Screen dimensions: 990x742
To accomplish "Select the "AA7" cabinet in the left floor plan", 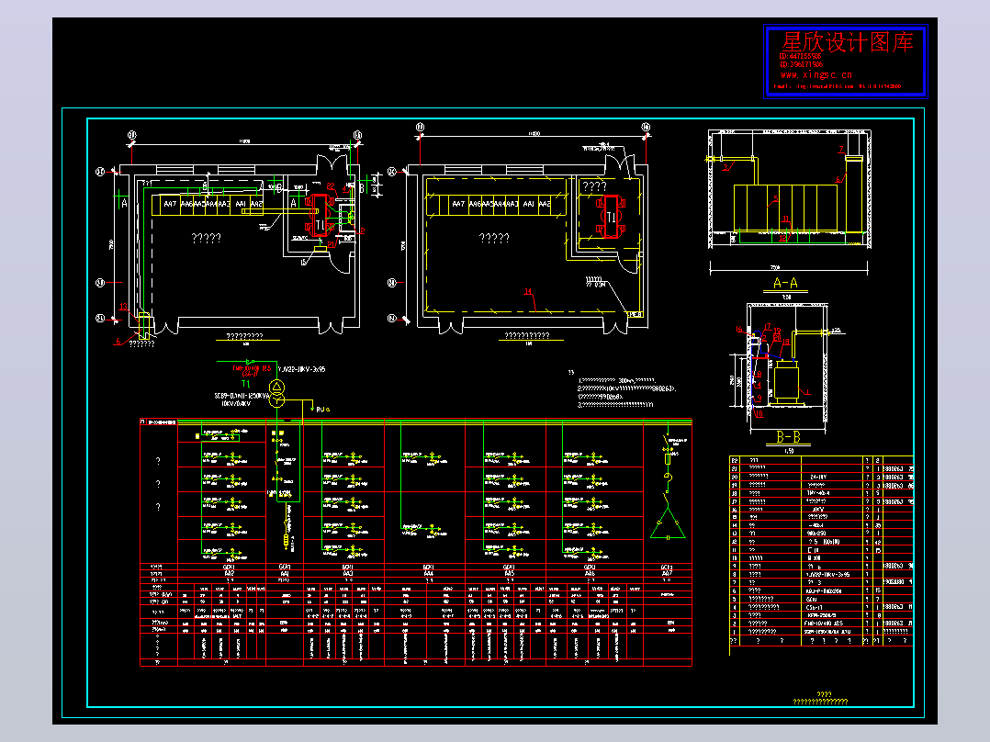I will click(170, 205).
